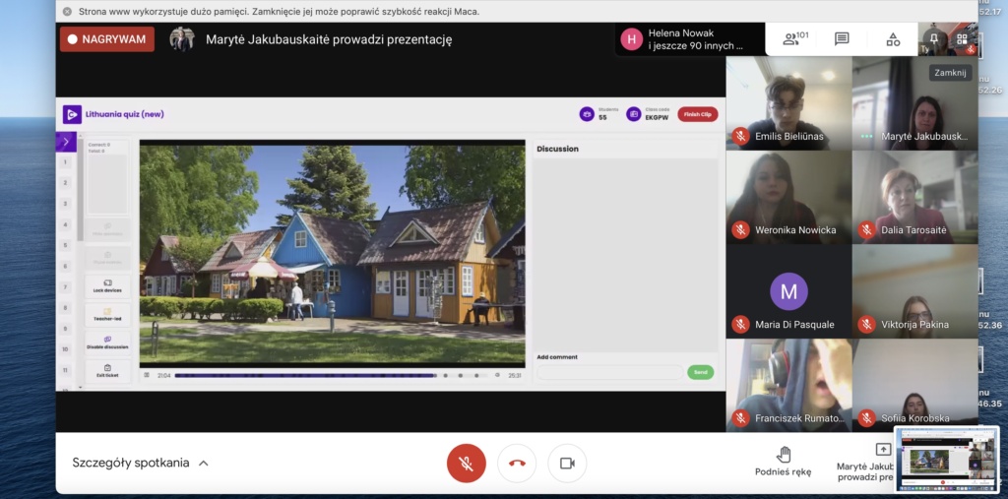This screenshot has width=1008, height=499.
Task: Toggle microphone mute in call controls
Action: pos(467,463)
